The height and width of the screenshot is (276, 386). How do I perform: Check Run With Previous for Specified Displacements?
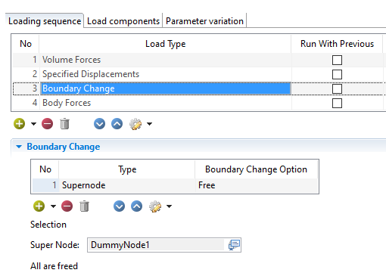[x=337, y=74]
